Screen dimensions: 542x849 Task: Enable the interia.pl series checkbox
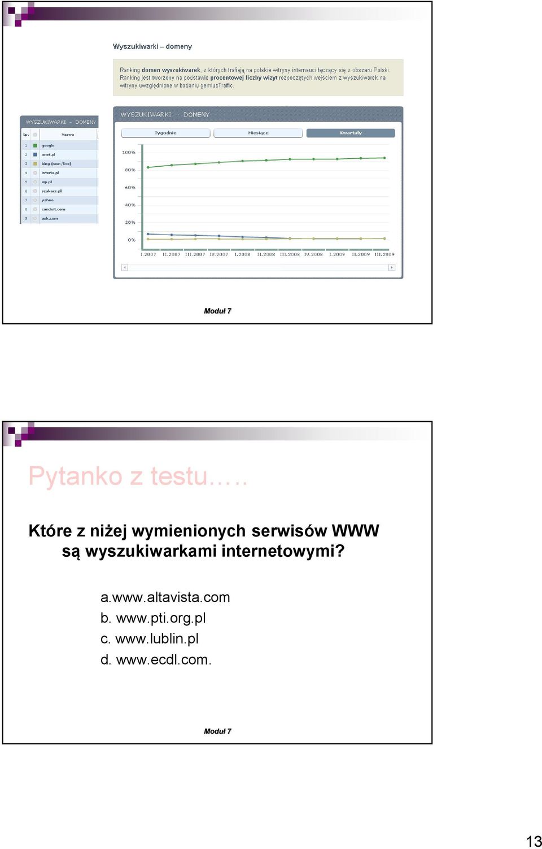tap(35, 172)
